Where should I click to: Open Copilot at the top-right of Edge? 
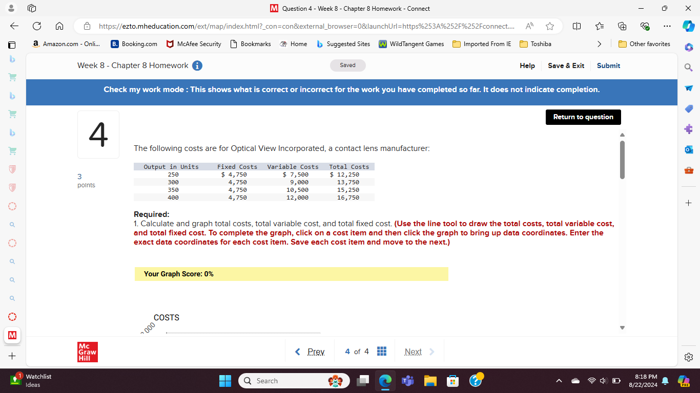pyautogui.click(x=689, y=26)
